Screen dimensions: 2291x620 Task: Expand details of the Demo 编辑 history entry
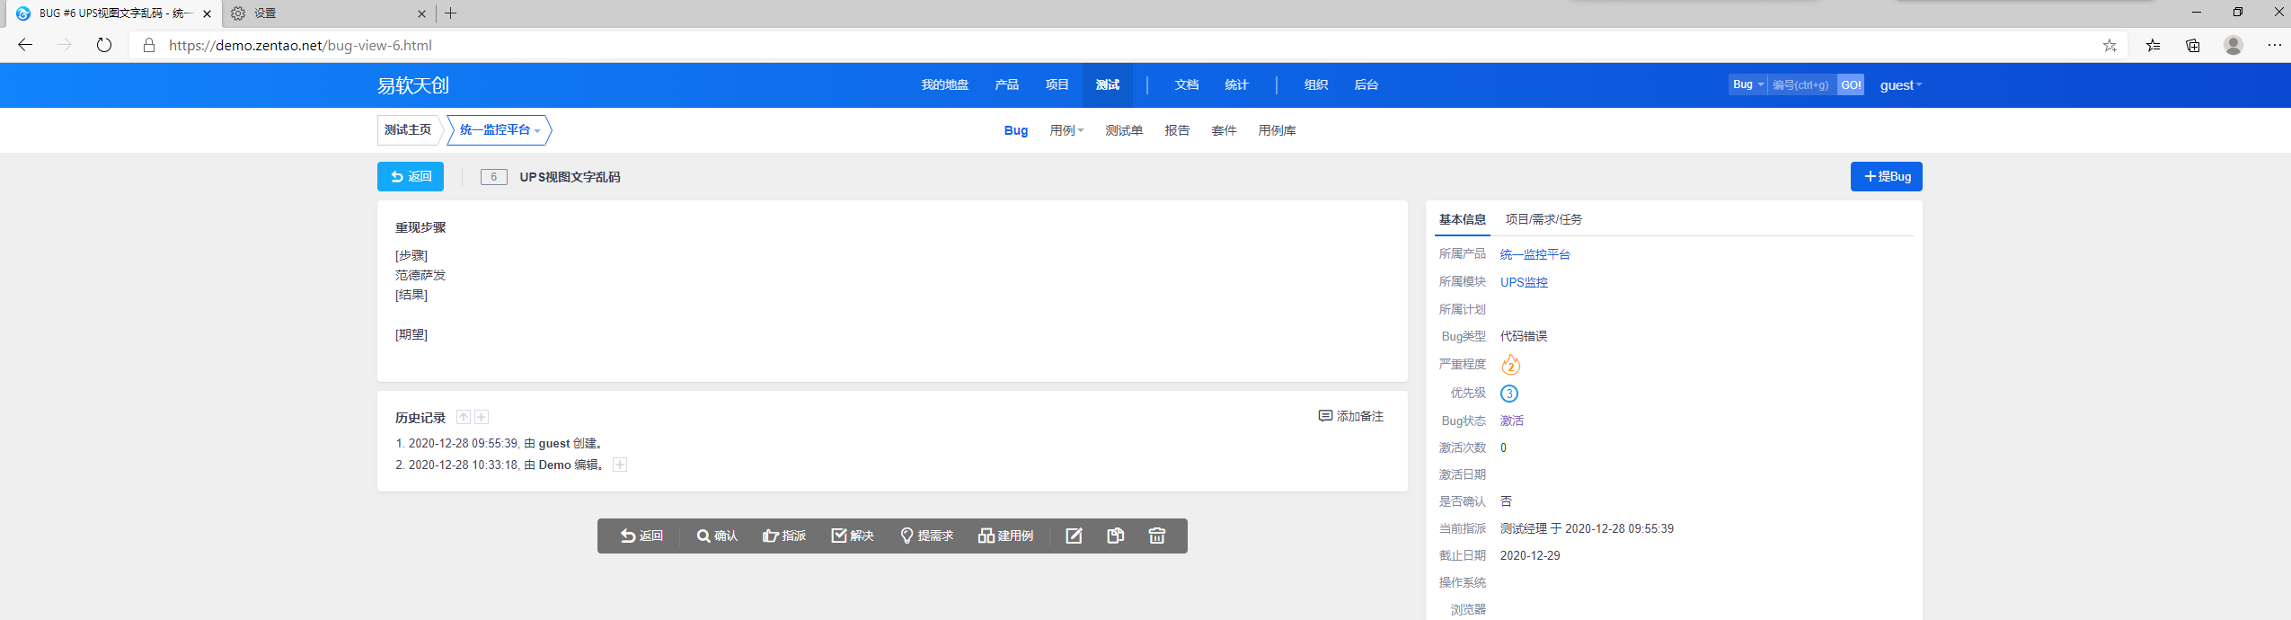[620, 465]
